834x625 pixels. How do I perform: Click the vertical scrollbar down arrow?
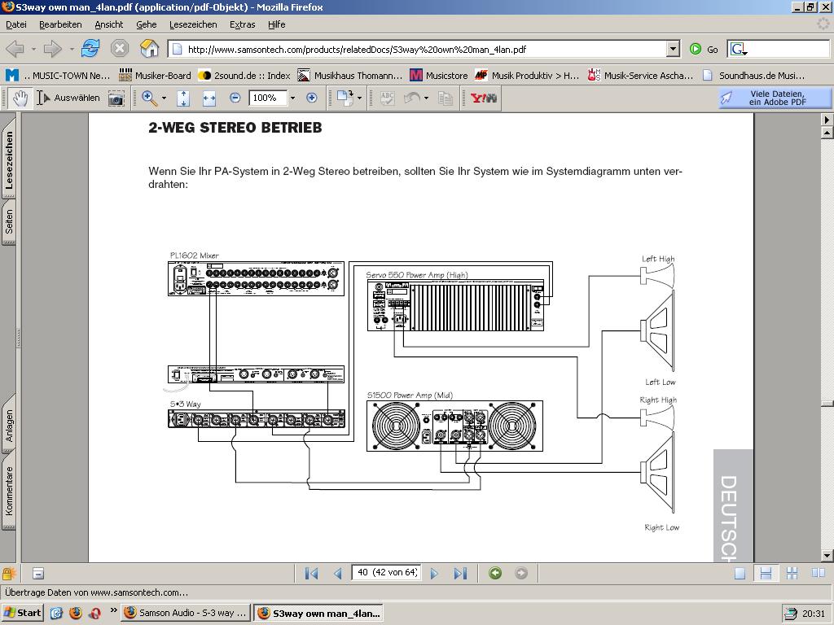(x=827, y=555)
